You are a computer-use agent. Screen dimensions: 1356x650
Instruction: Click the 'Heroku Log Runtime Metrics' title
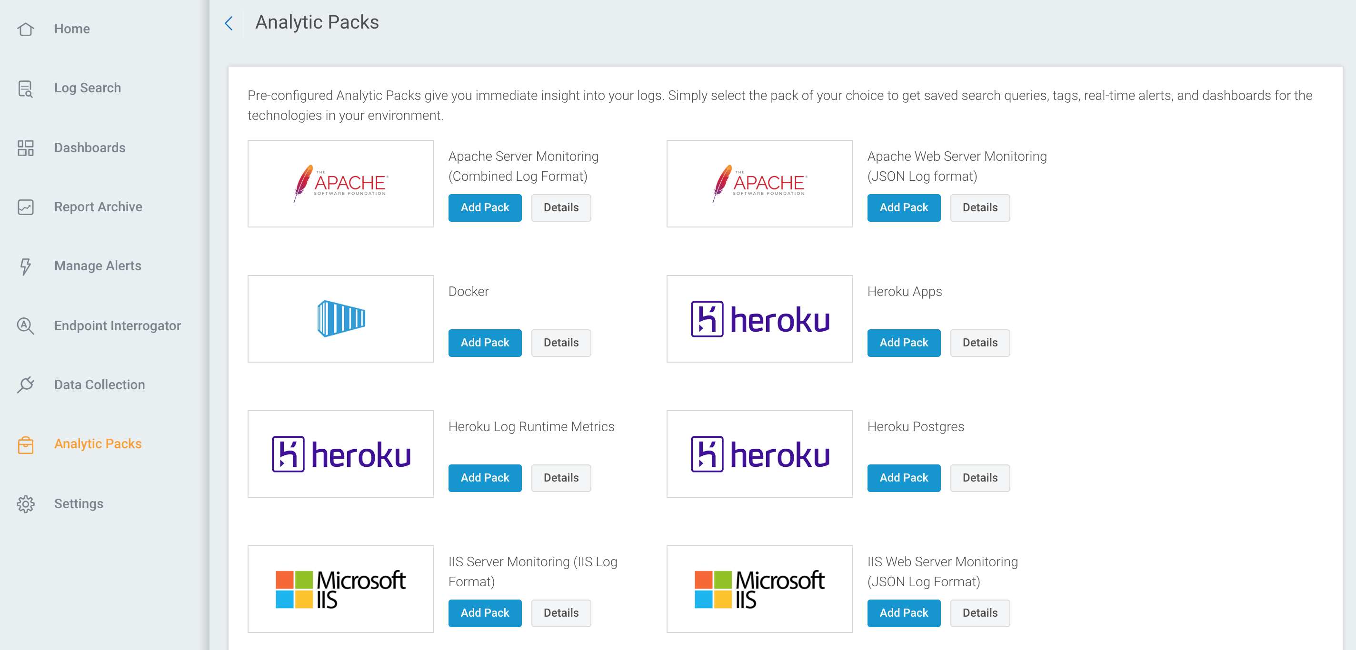tap(531, 426)
